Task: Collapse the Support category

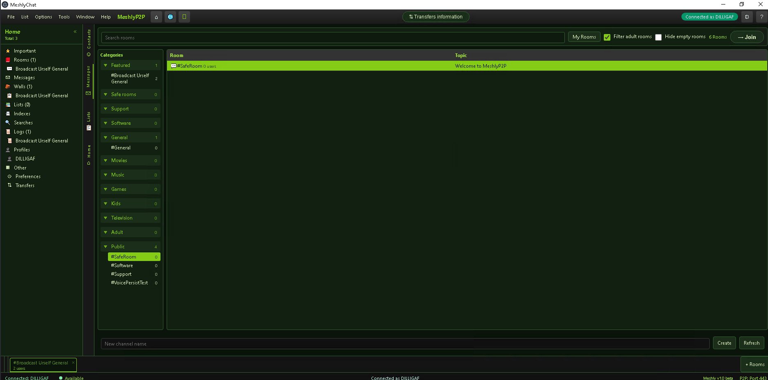Action: (105, 109)
